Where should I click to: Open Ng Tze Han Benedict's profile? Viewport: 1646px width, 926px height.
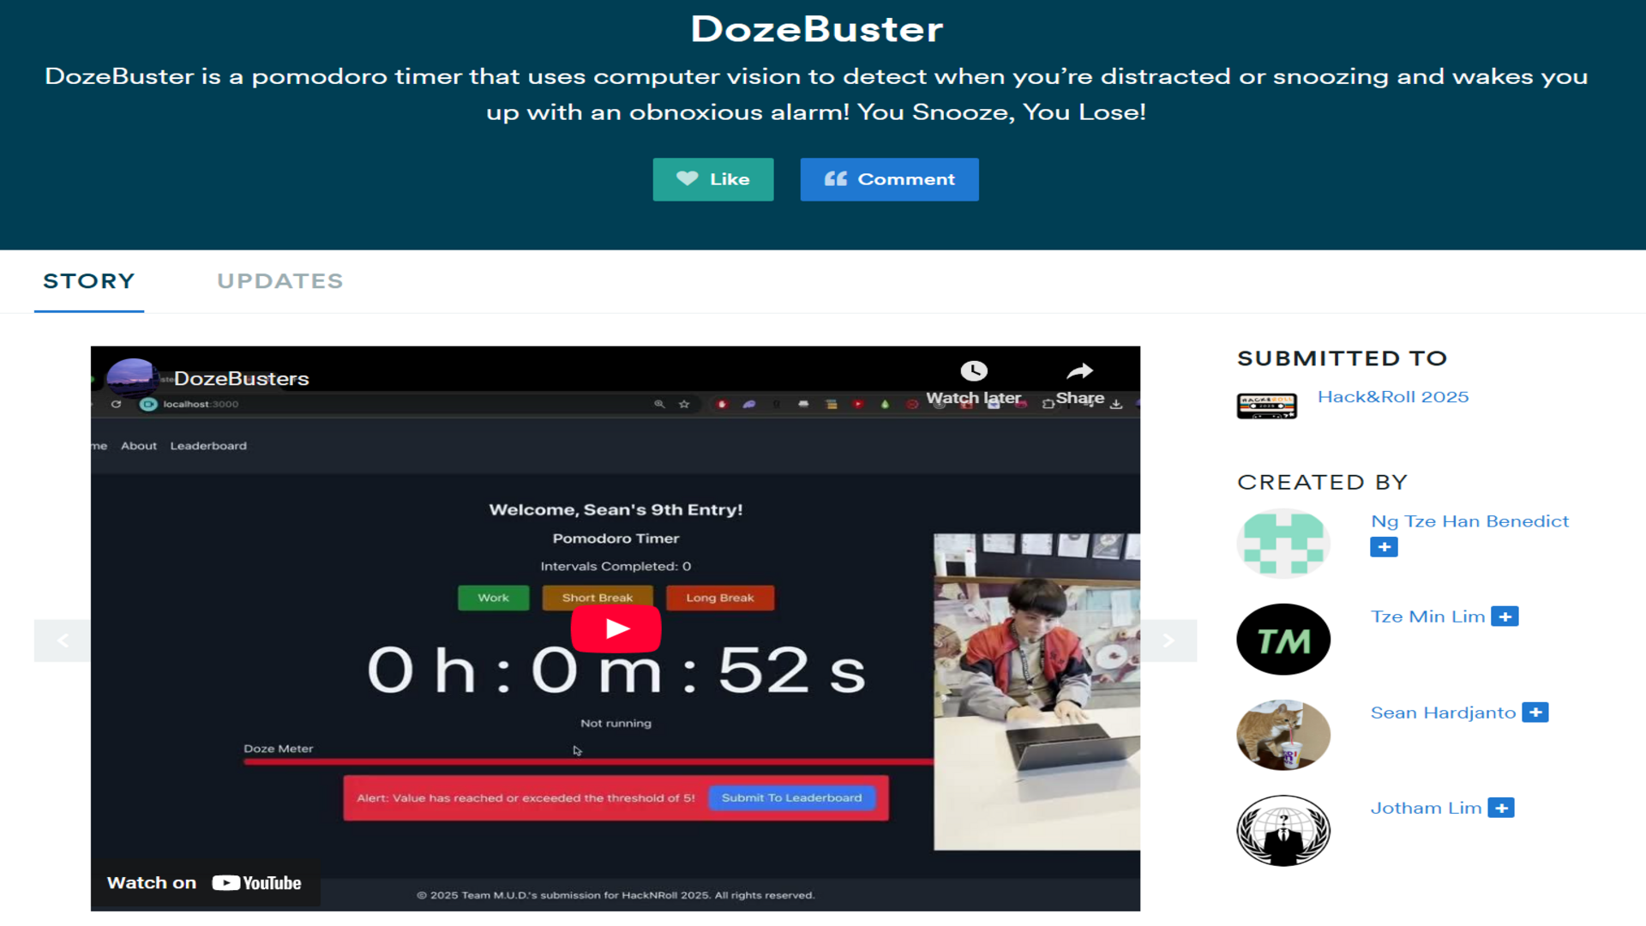pos(1469,521)
